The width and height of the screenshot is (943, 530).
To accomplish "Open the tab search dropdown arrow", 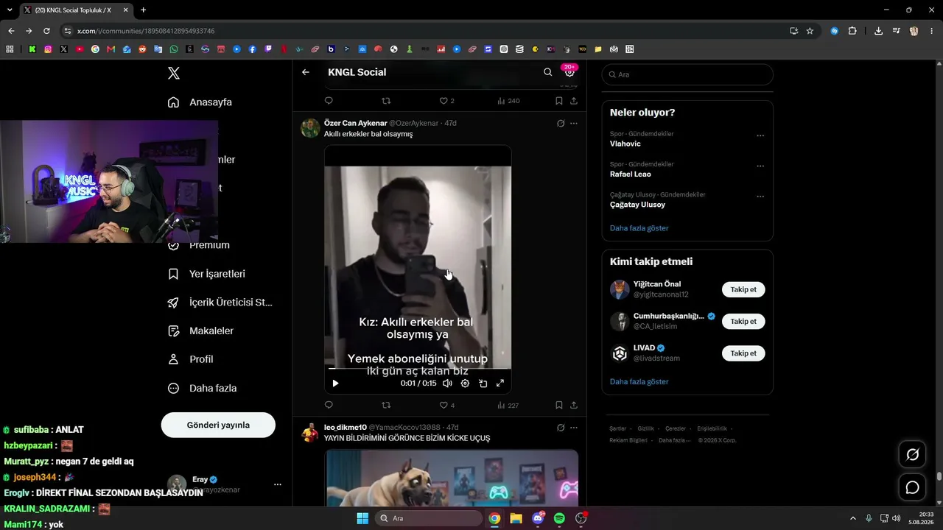I will 10,10.
